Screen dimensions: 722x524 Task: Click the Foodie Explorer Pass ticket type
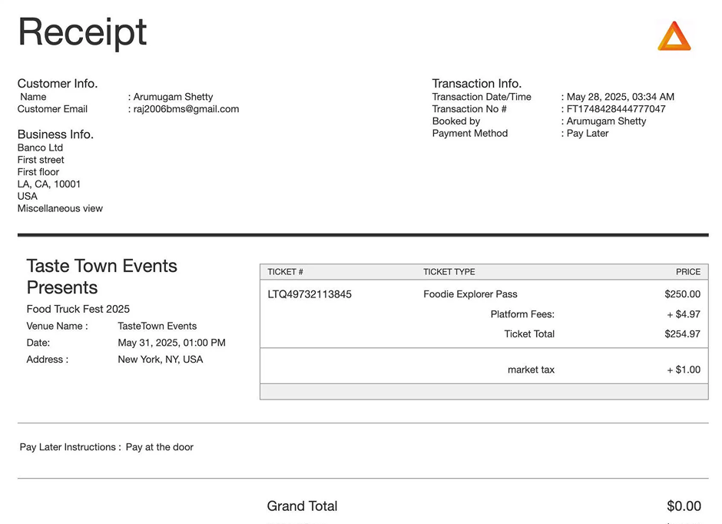(470, 294)
